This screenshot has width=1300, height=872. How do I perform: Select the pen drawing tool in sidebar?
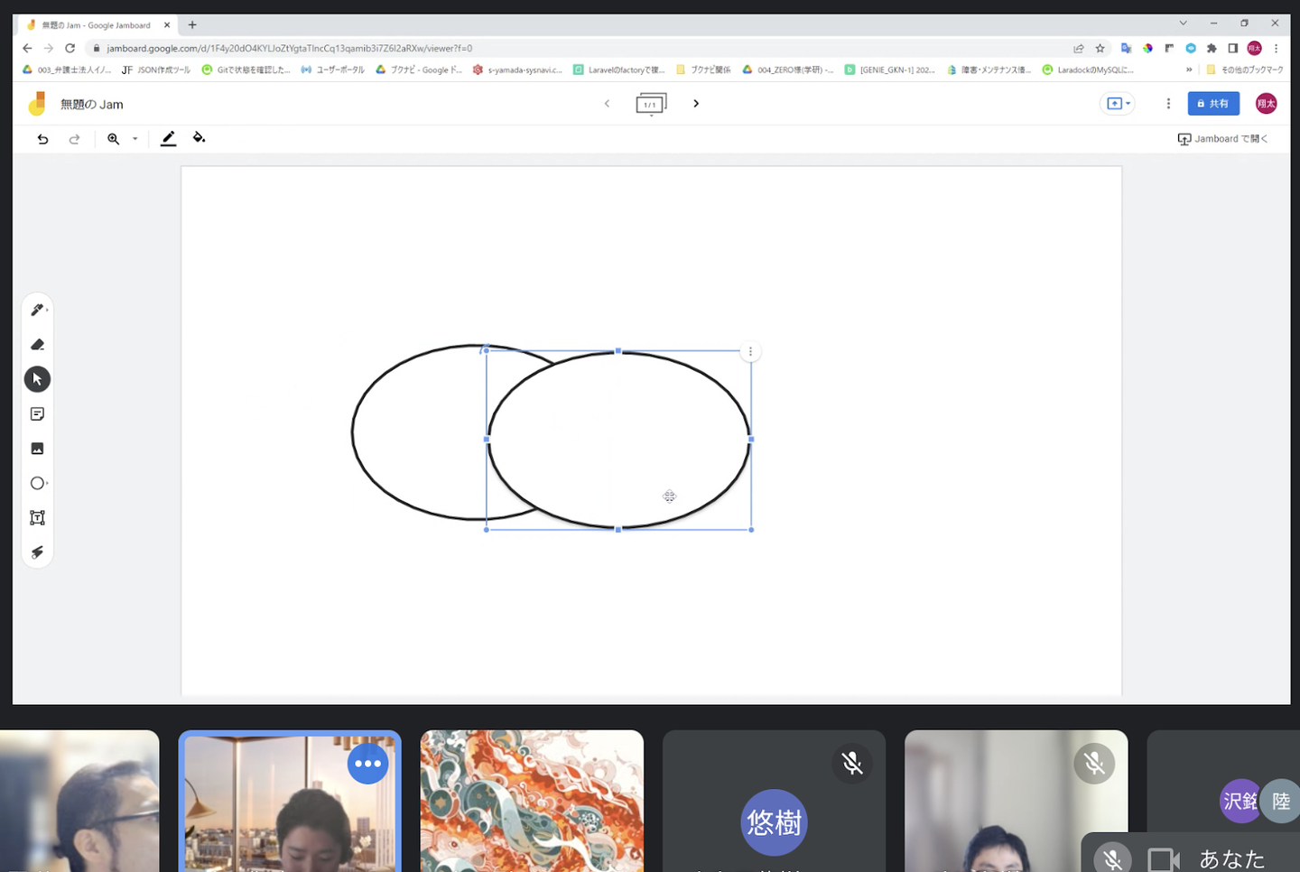[x=37, y=310]
